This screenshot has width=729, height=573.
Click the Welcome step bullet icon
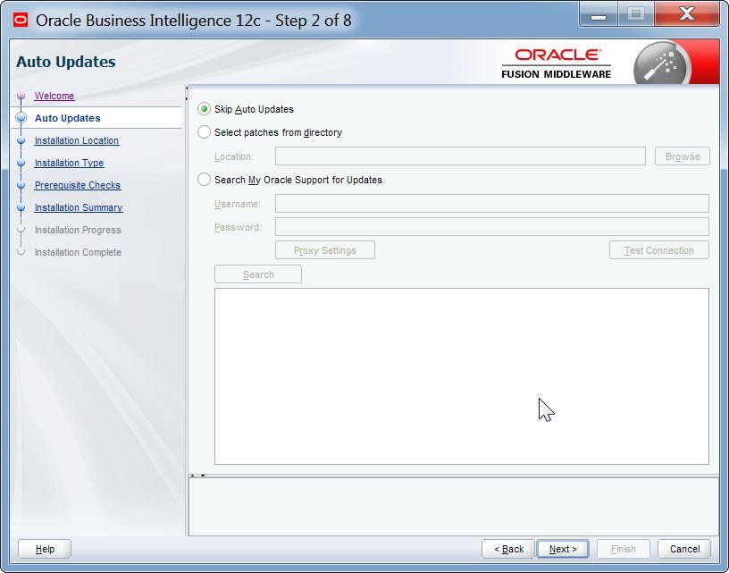21,96
